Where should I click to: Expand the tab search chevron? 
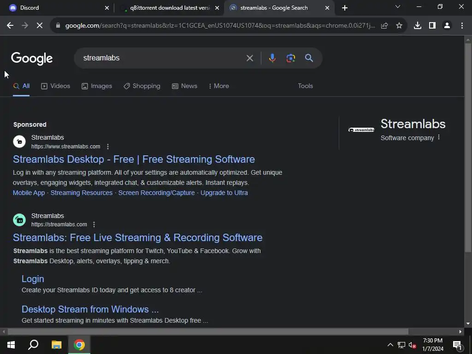(398, 6)
